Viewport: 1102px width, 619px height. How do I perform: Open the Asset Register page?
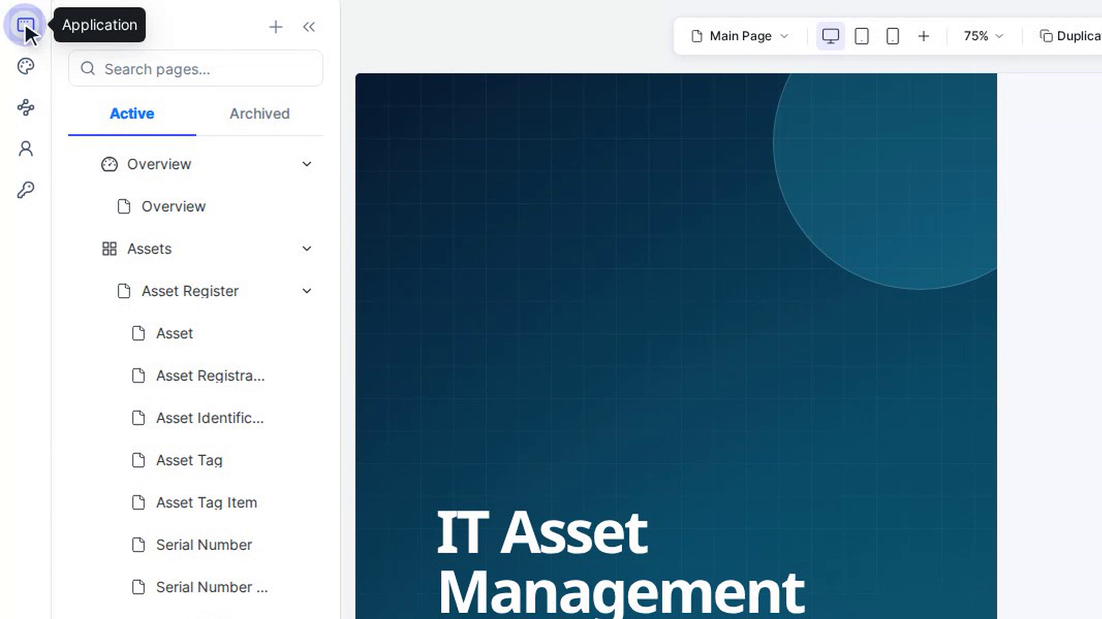click(x=190, y=291)
